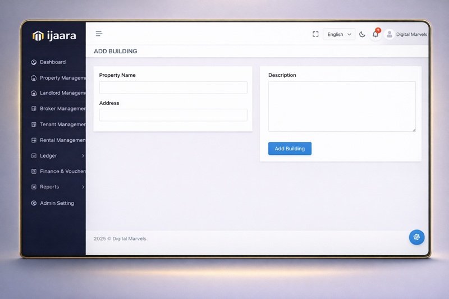Expand the Ledger submenu chevron
The height and width of the screenshot is (299, 449).
tap(83, 155)
